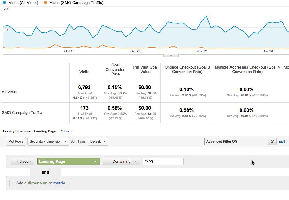This screenshot has height=200, width=289.
Task: Open the green Landing Page dimension dropdown
Action: tap(69, 161)
